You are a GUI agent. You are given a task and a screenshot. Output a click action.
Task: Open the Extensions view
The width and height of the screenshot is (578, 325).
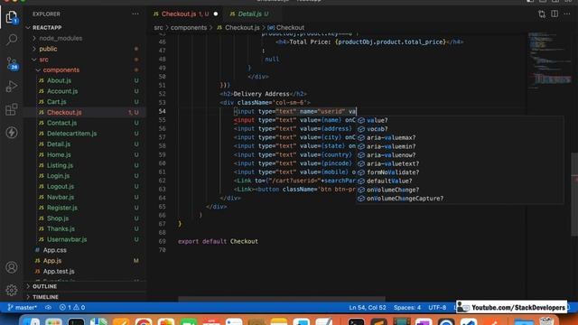point(12,109)
